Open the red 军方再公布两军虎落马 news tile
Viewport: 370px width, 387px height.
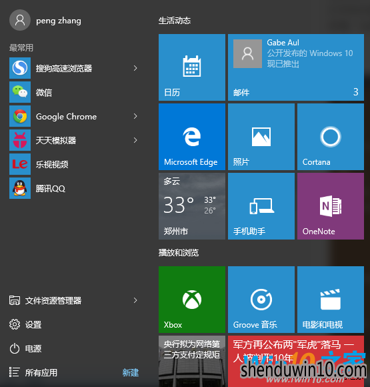[296, 361]
